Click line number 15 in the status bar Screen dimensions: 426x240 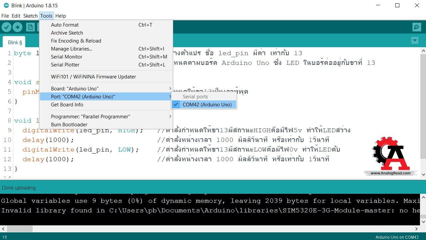[5, 237]
